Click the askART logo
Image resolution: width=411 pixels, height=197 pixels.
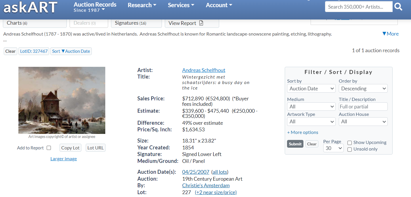(30, 7)
